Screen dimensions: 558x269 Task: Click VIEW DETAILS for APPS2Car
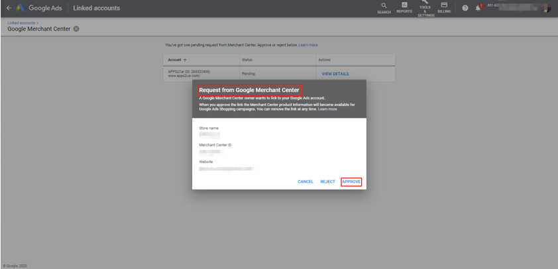[335, 74]
